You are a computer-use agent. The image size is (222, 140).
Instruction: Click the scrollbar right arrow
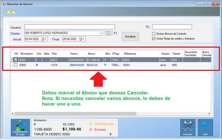tap(209, 114)
